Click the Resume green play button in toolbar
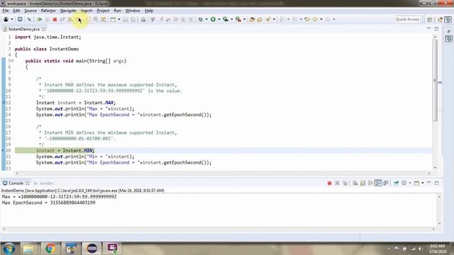 pyautogui.click(x=40, y=19)
